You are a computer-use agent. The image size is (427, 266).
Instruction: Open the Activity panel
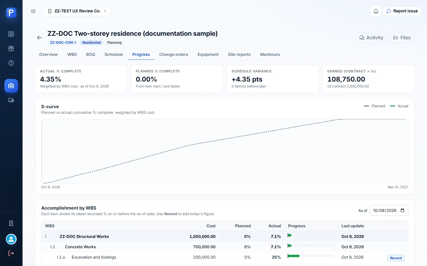371,38
